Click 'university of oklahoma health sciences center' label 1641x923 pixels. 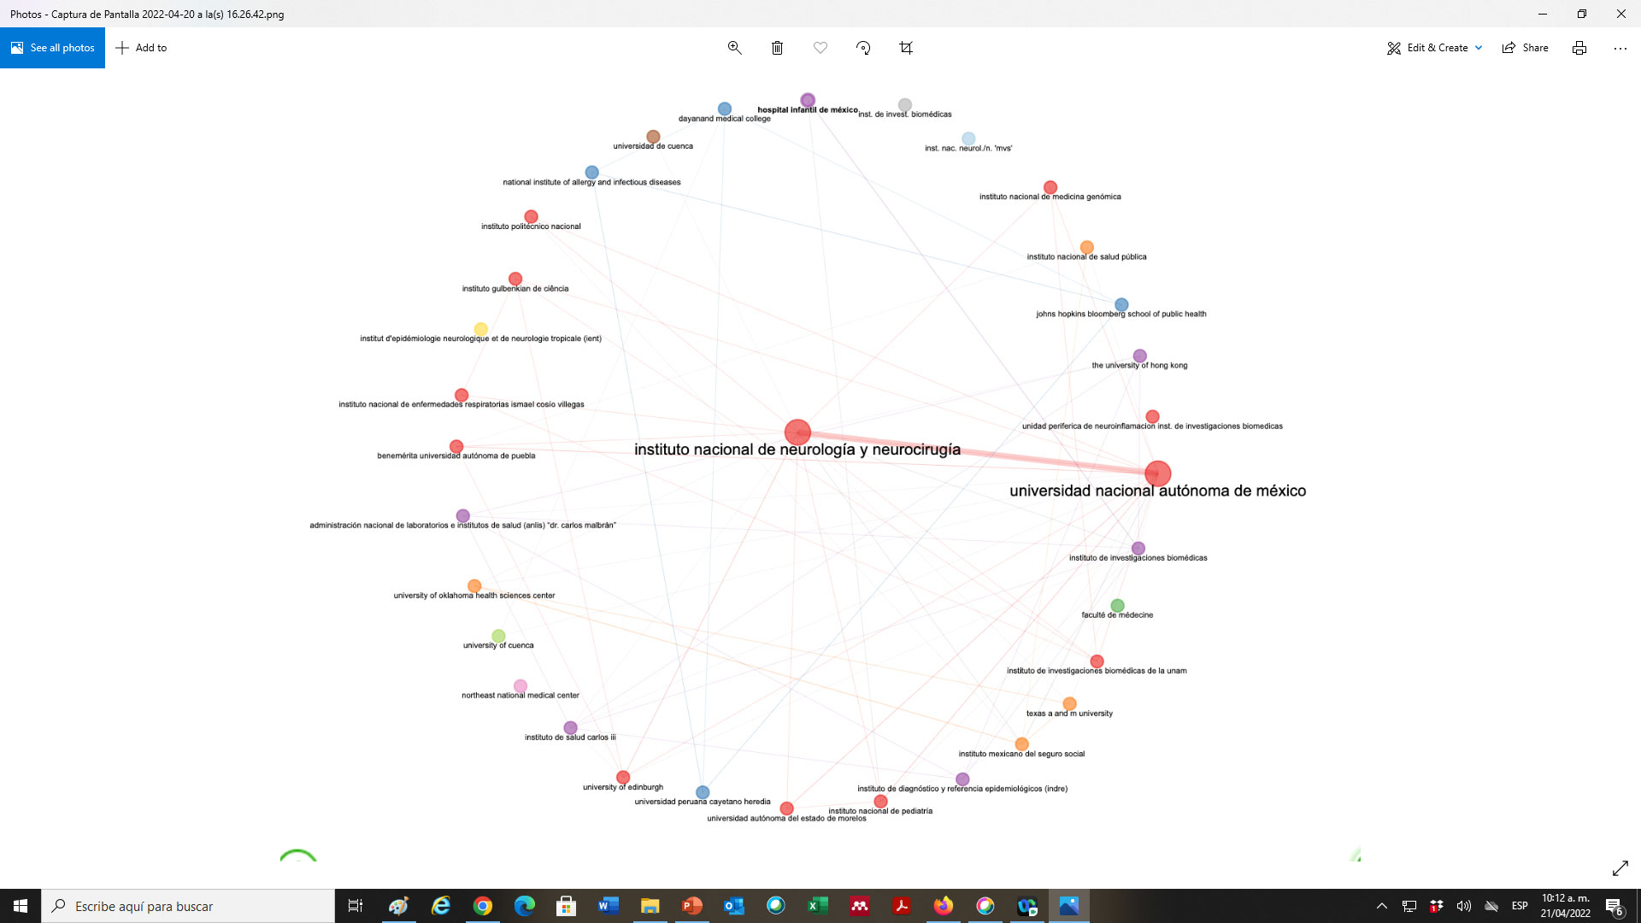[x=474, y=596]
